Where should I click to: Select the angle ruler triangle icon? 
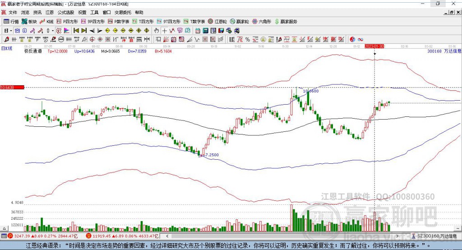pyautogui.click(x=84, y=40)
